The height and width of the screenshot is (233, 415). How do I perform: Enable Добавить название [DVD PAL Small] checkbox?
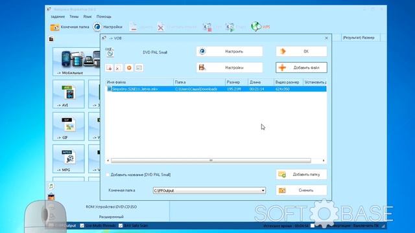tap(108, 175)
